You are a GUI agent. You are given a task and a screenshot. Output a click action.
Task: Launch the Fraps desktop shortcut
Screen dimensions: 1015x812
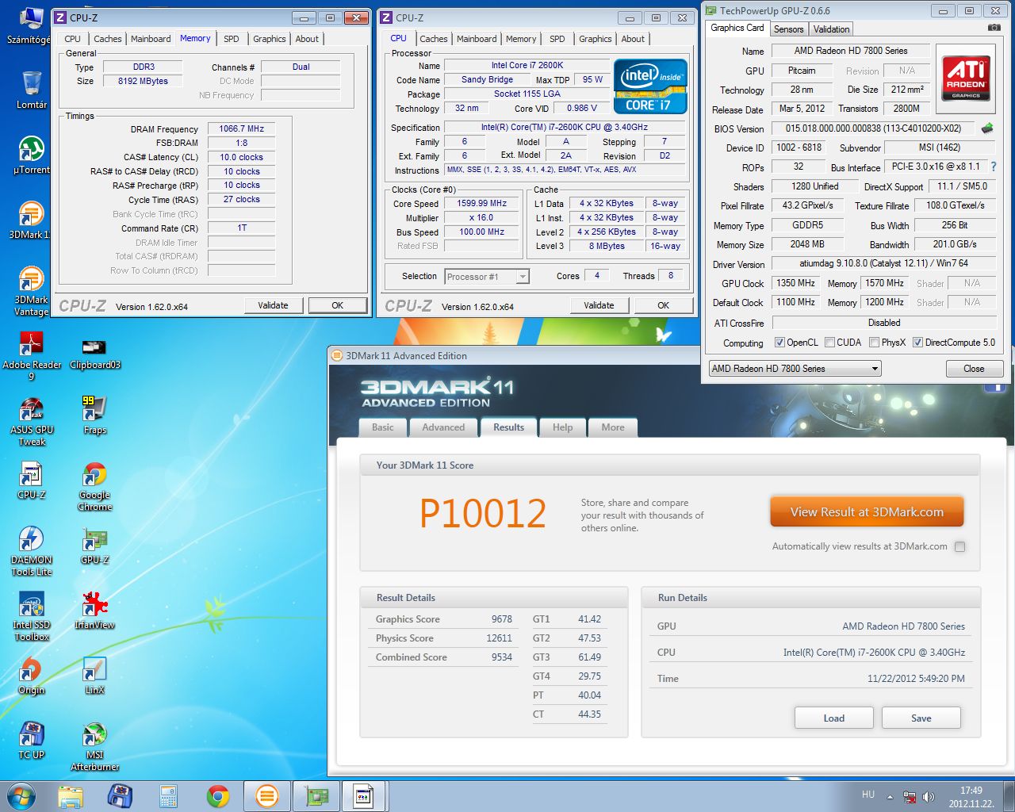(x=94, y=416)
